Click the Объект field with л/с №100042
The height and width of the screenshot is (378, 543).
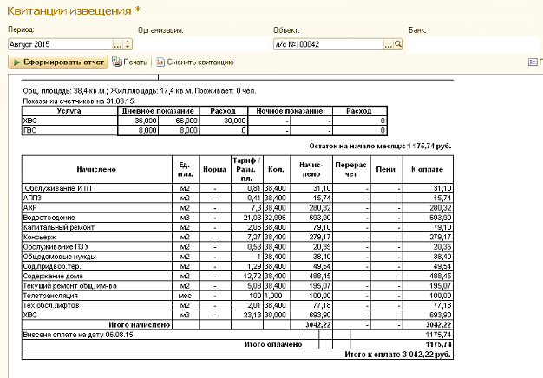pos(326,43)
